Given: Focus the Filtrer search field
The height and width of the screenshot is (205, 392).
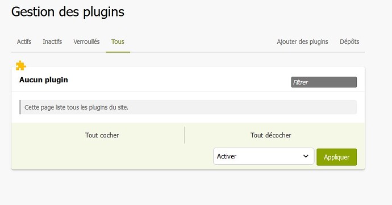Looking at the screenshot, I should (x=324, y=82).
